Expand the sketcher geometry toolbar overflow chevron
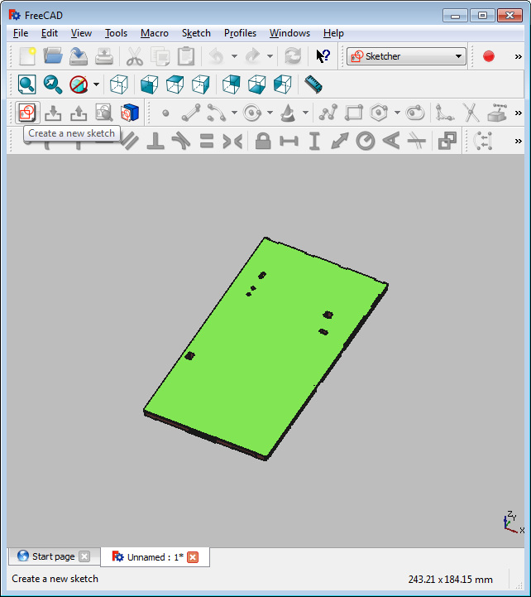The image size is (531, 597). (518, 113)
